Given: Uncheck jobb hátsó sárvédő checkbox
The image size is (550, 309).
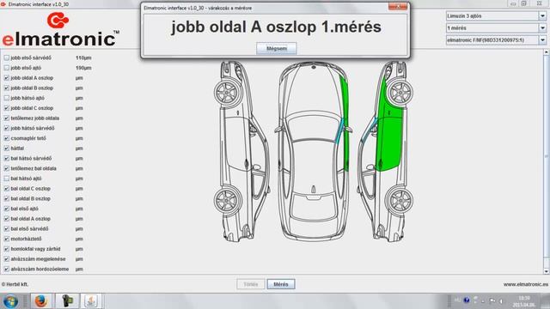Looking at the screenshot, I should [6, 129].
